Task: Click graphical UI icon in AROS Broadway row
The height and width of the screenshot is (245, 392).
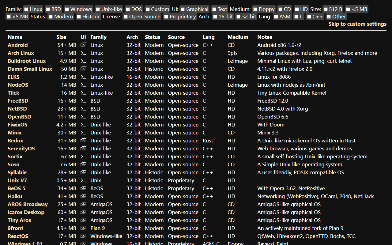Action: pos(83,204)
